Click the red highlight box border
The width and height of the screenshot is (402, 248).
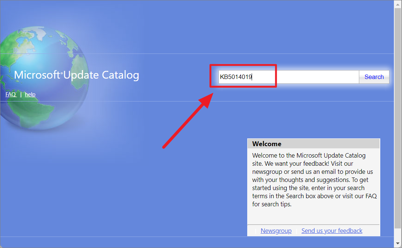coord(243,65)
